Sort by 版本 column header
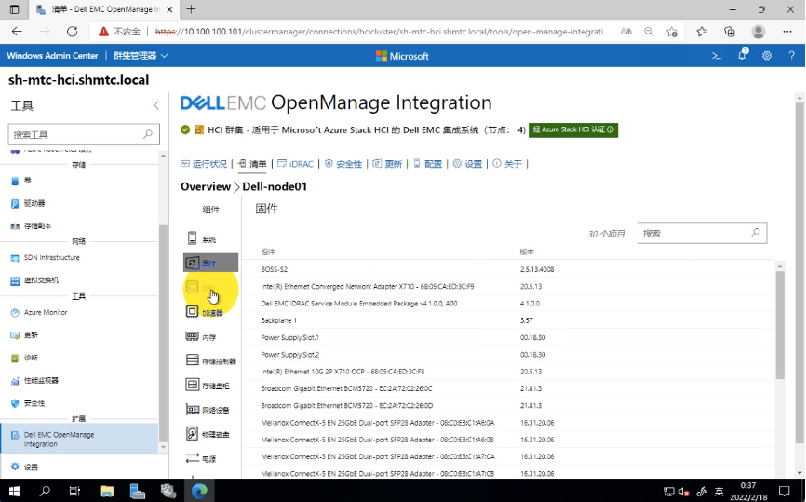 point(527,251)
